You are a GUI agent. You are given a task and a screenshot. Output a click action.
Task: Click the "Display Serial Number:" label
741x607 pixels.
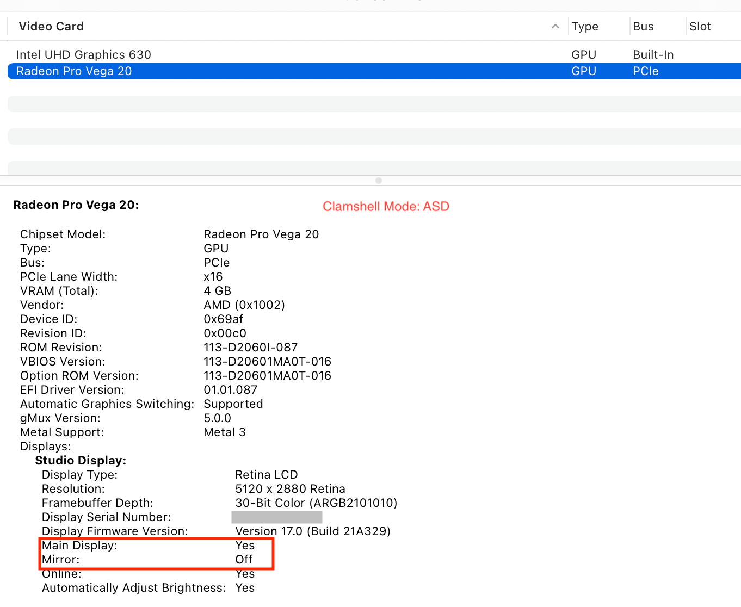pyautogui.click(x=106, y=517)
